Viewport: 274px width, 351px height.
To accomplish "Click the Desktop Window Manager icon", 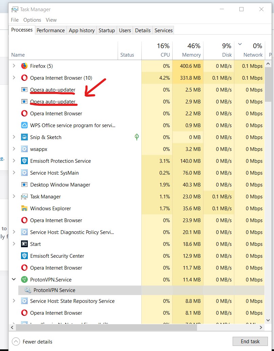I will pyautogui.click(x=24, y=185).
